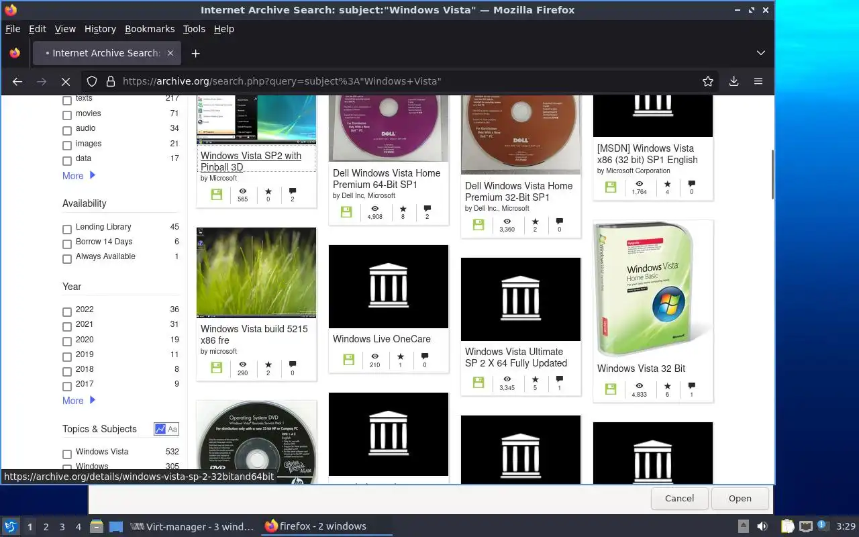
Task: Click the clipboard icon in system tray
Action: click(x=787, y=526)
